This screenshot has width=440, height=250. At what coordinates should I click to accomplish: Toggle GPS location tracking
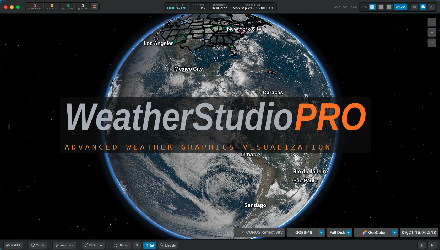click(13, 245)
